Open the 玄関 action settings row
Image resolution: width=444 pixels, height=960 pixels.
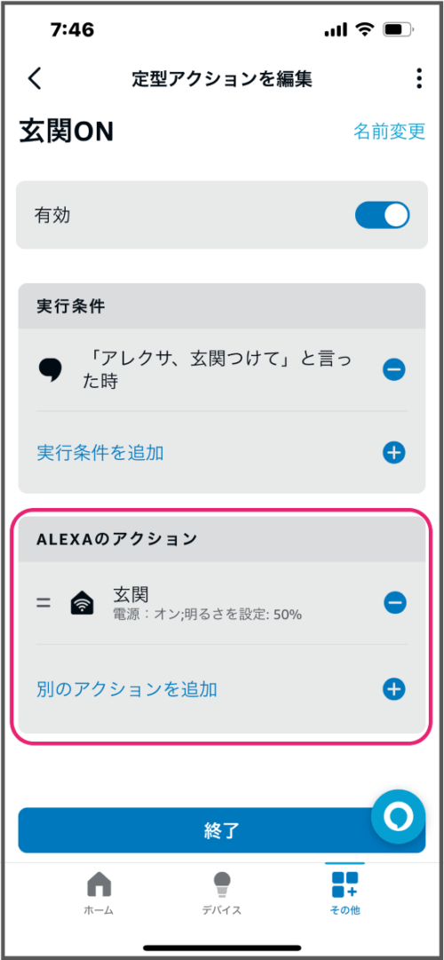222,603
